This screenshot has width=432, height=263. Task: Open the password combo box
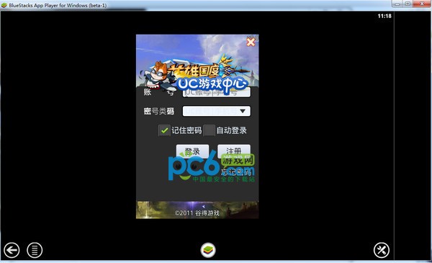coord(217,111)
